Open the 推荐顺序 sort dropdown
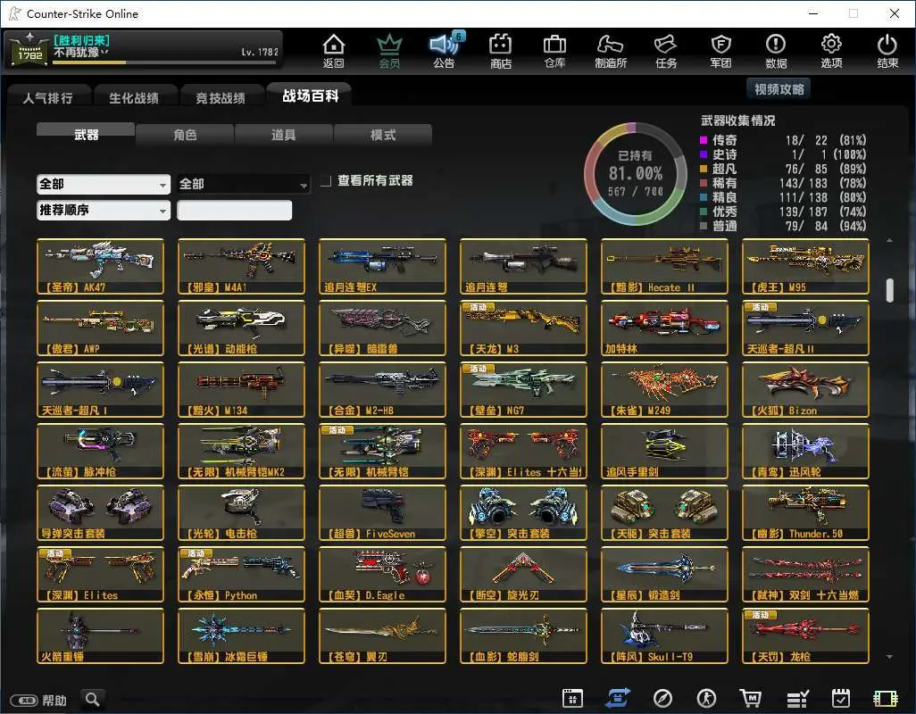The height and width of the screenshot is (714, 916). (x=104, y=210)
